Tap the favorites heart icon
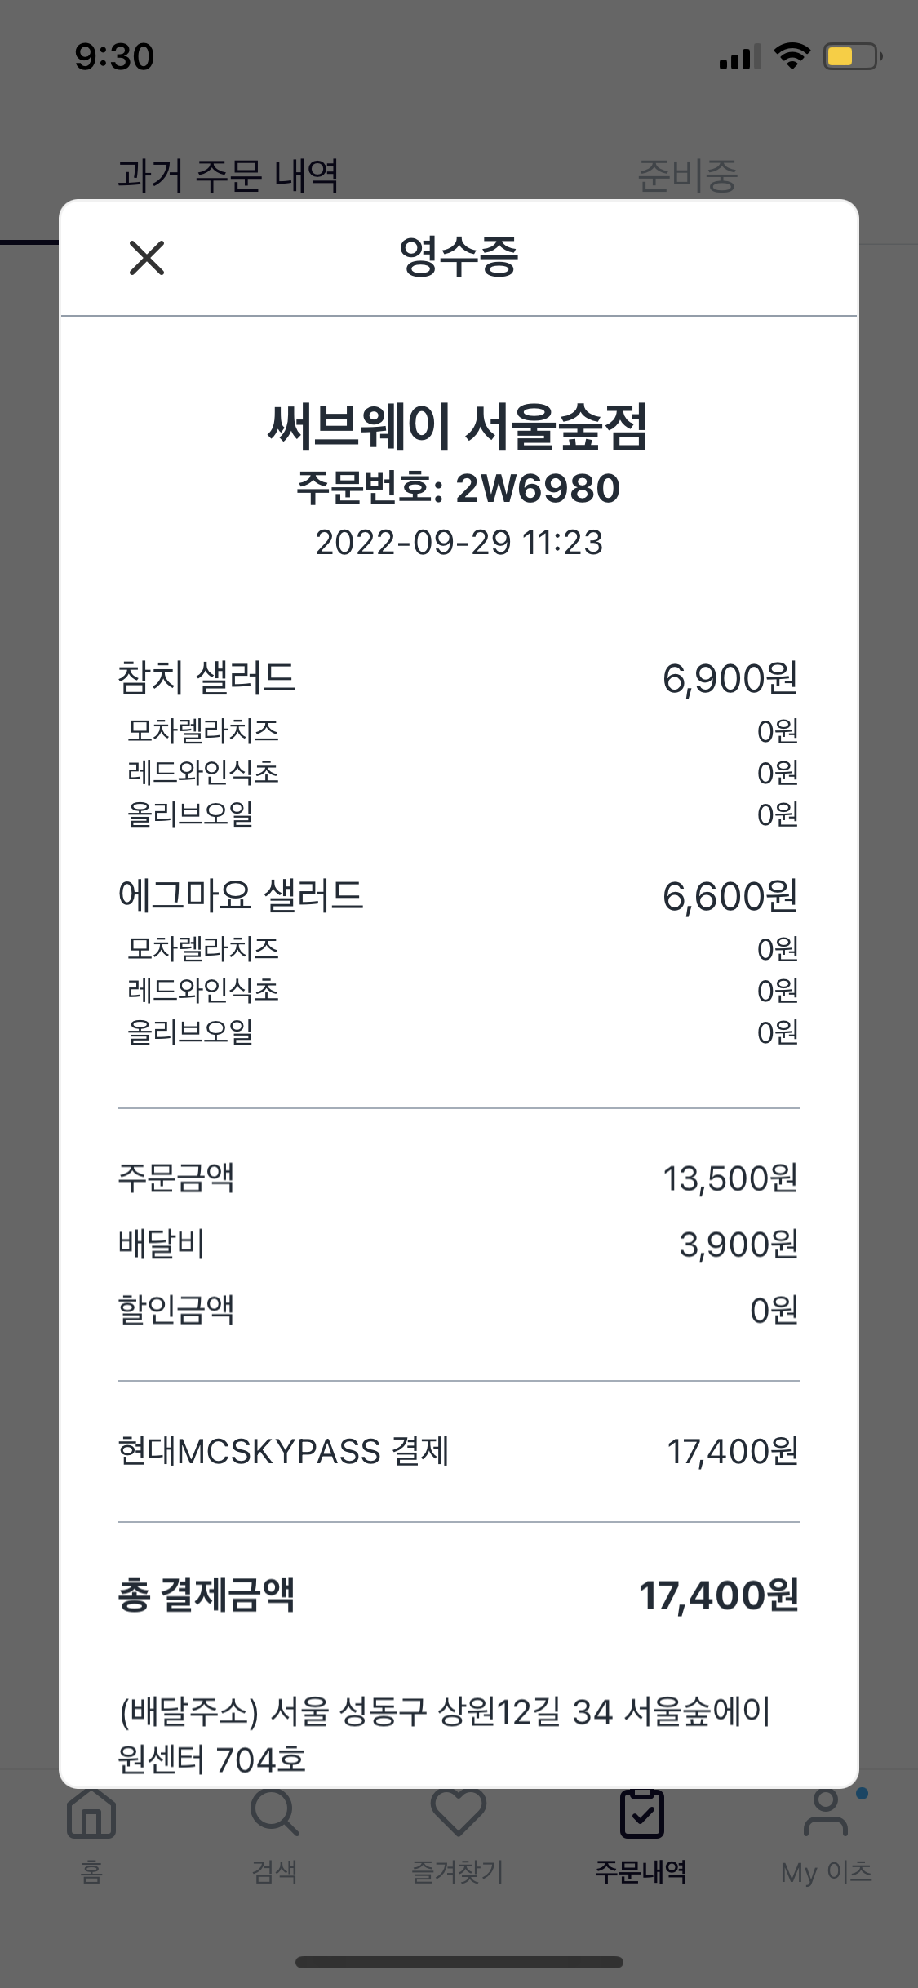918x1988 pixels. (459, 1815)
